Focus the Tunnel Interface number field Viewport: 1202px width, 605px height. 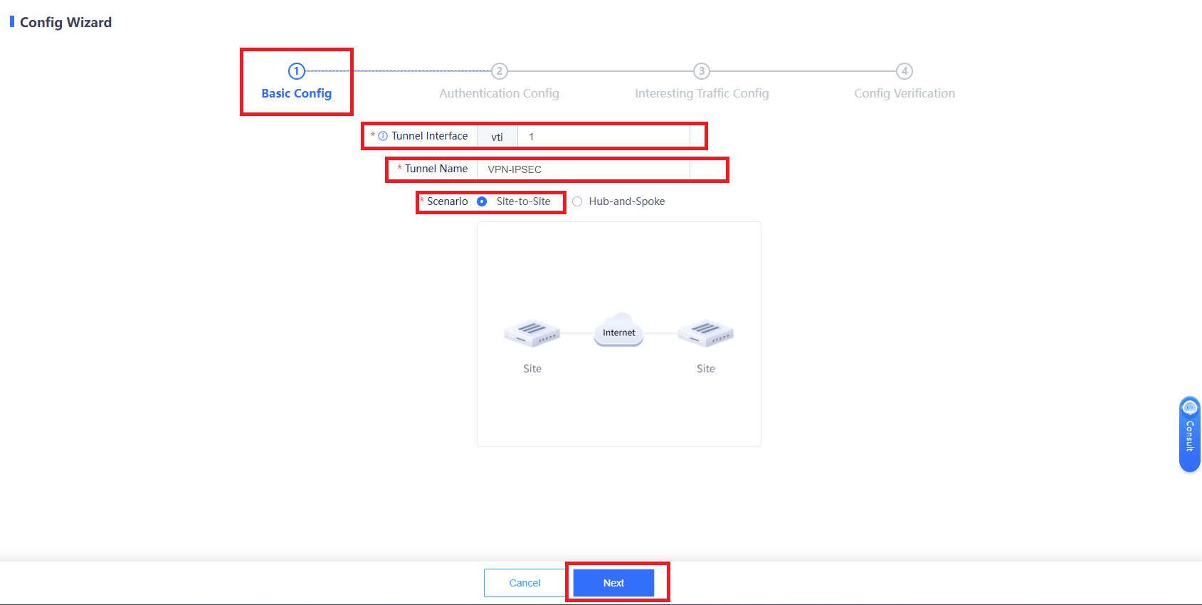[x=603, y=137]
